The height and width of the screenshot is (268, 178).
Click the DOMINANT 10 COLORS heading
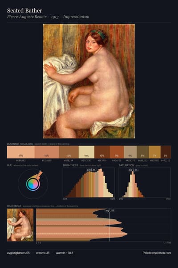click(x=20, y=144)
